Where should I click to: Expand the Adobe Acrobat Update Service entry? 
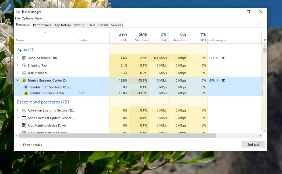[17, 118]
